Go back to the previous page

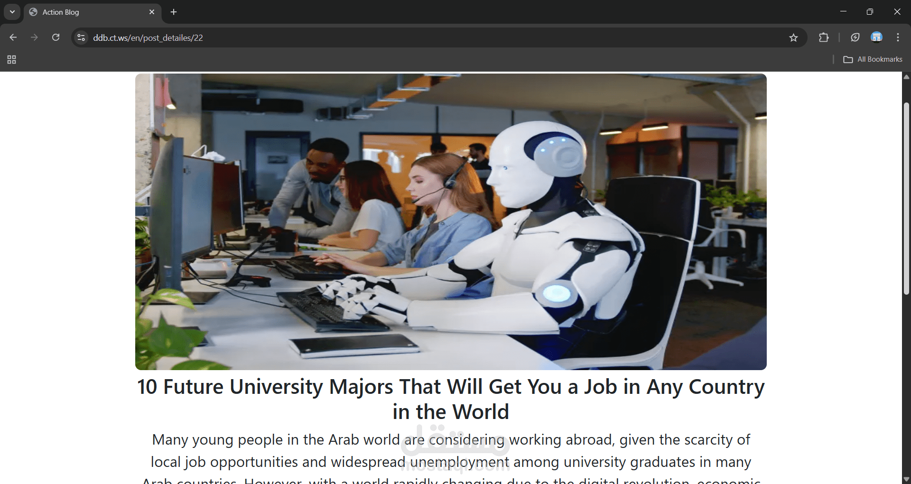13,37
